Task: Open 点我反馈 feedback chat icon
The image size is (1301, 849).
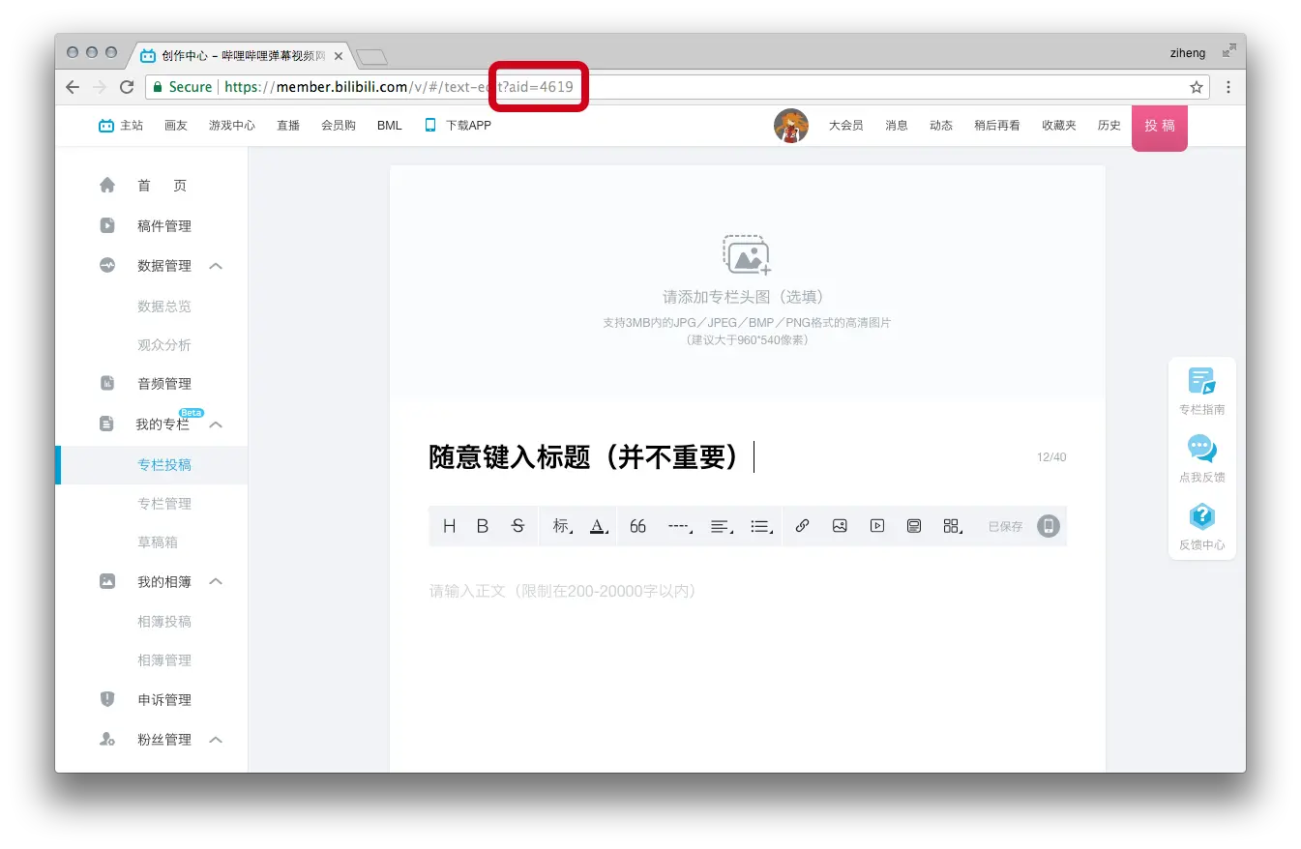Action: pyautogui.click(x=1201, y=459)
